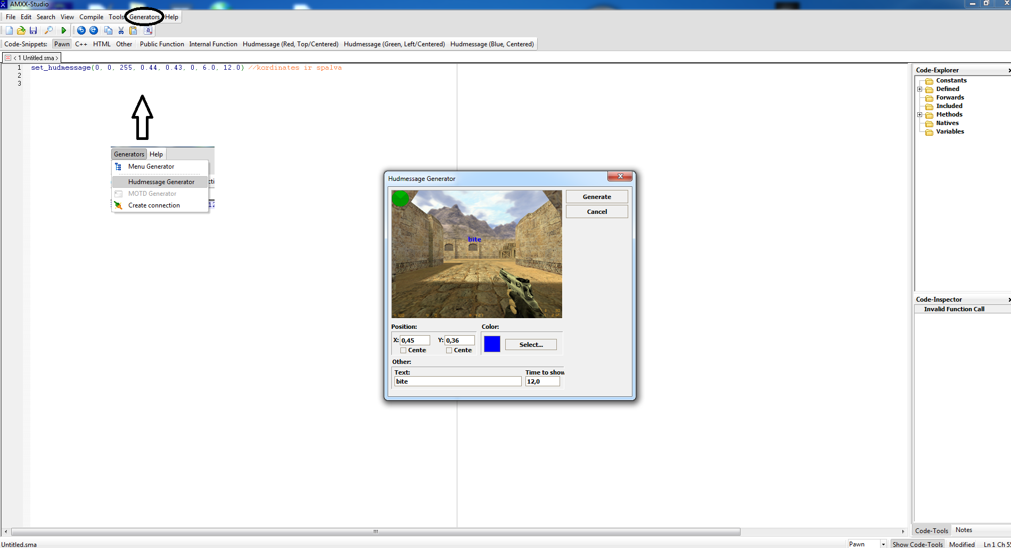
Task: Switch to the Code-Tools tab
Action: [932, 530]
